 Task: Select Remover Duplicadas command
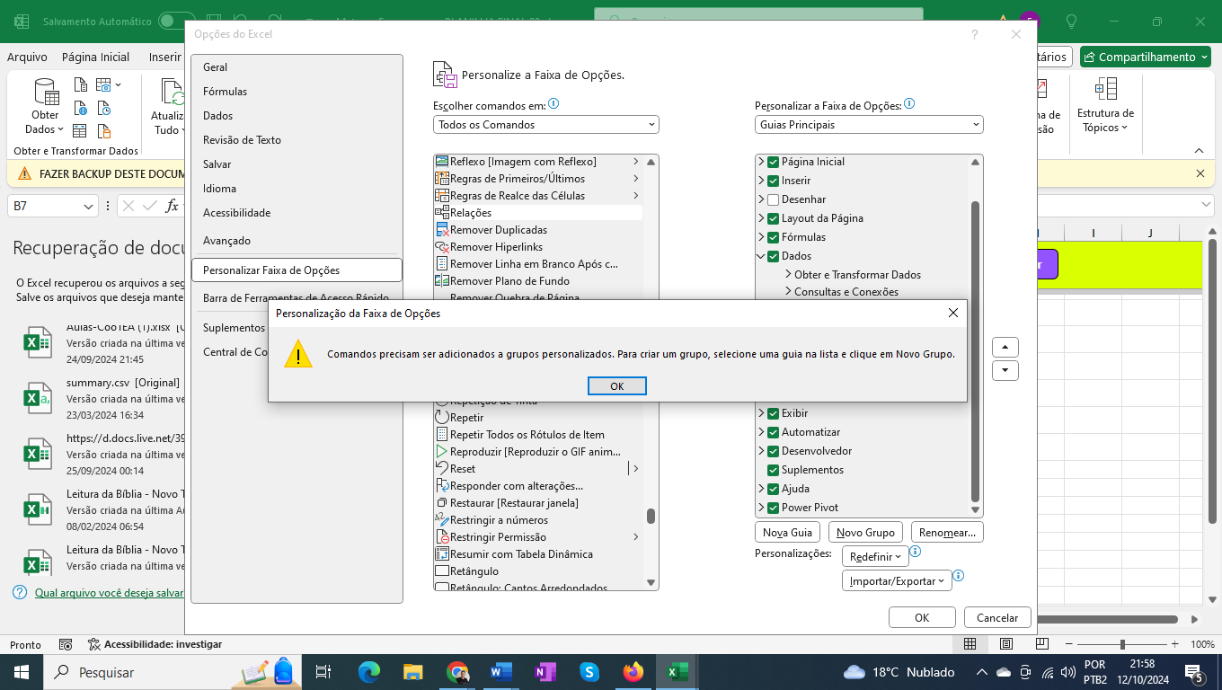pos(538,230)
